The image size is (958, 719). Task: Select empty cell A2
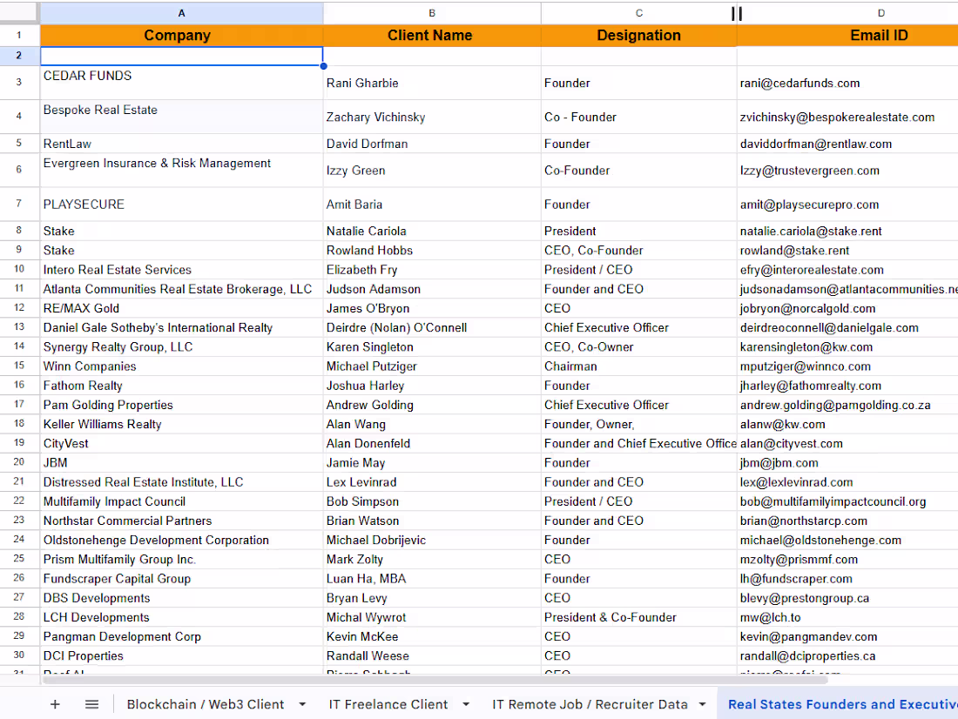(181, 57)
